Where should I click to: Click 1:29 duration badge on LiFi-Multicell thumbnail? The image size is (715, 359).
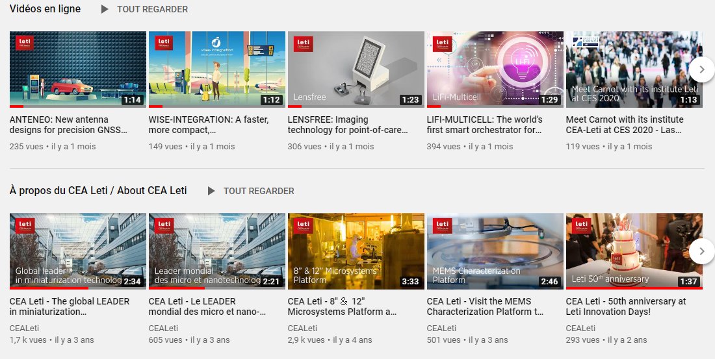(x=549, y=100)
